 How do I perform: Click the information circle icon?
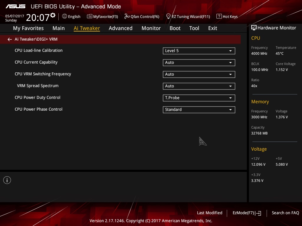tap(7, 180)
